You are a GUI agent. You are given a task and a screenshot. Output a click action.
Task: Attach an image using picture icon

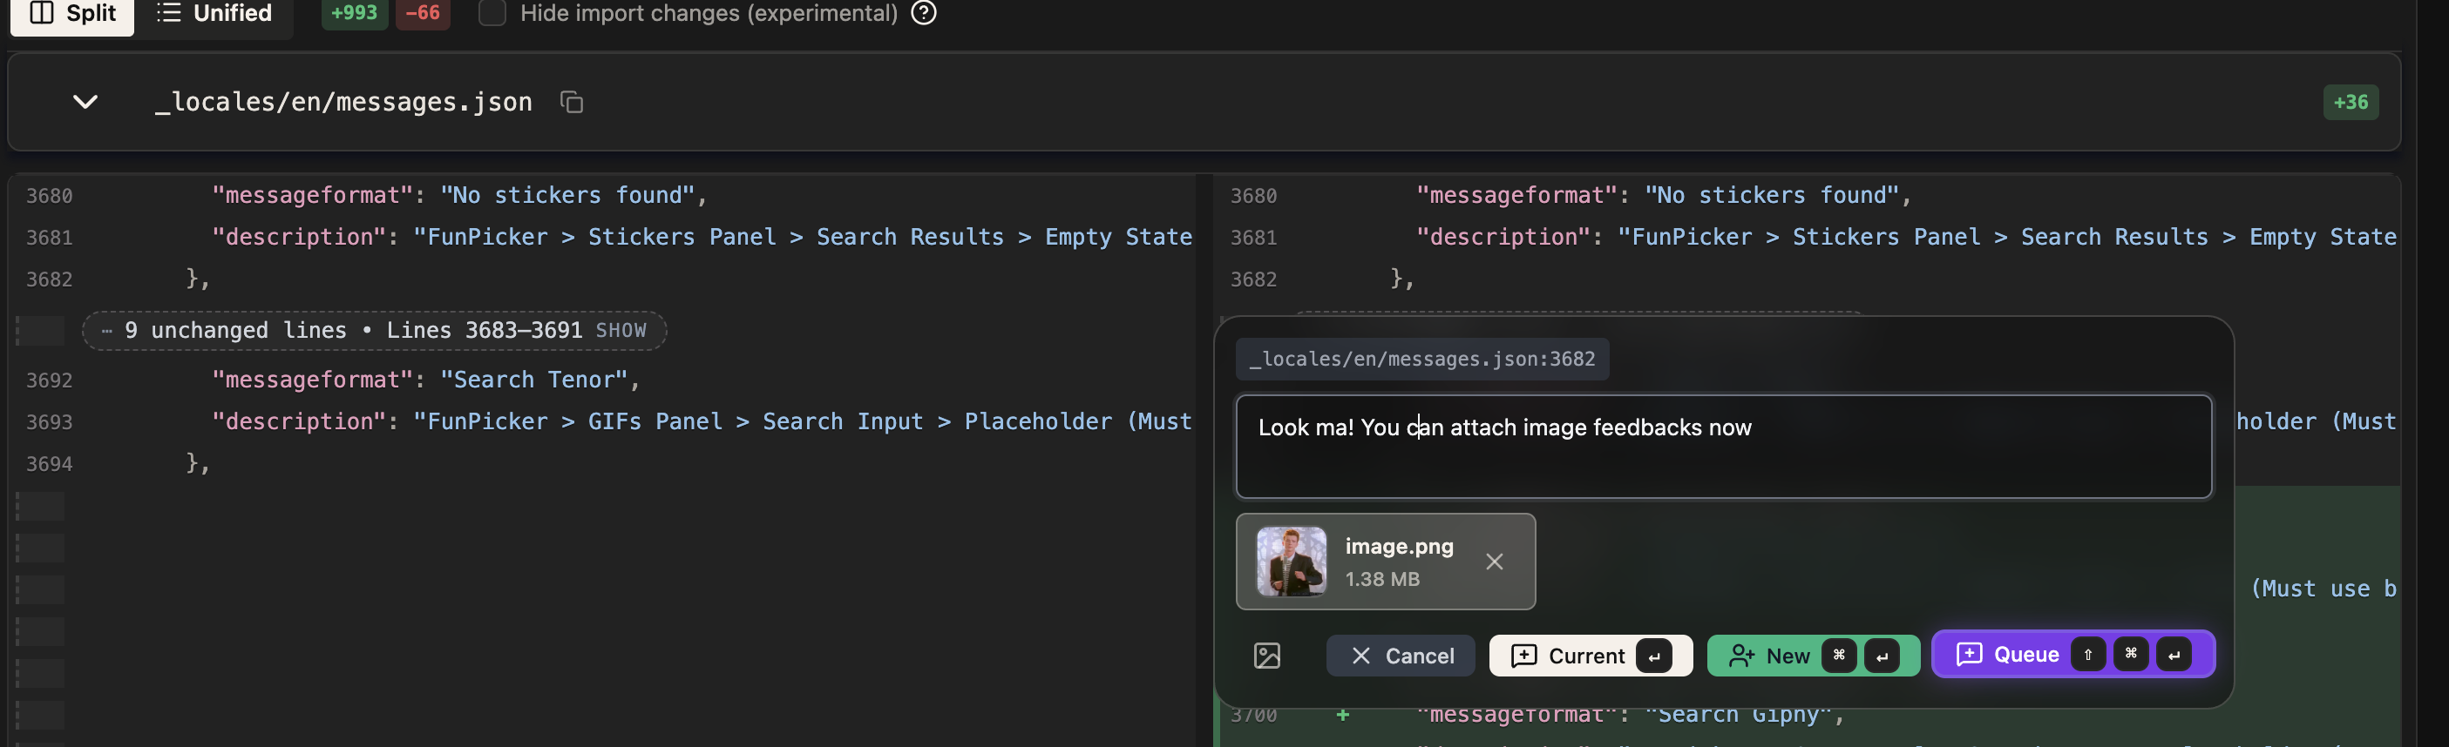pos(1266,656)
